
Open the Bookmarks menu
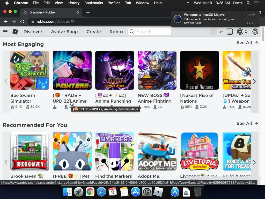point(94,3)
